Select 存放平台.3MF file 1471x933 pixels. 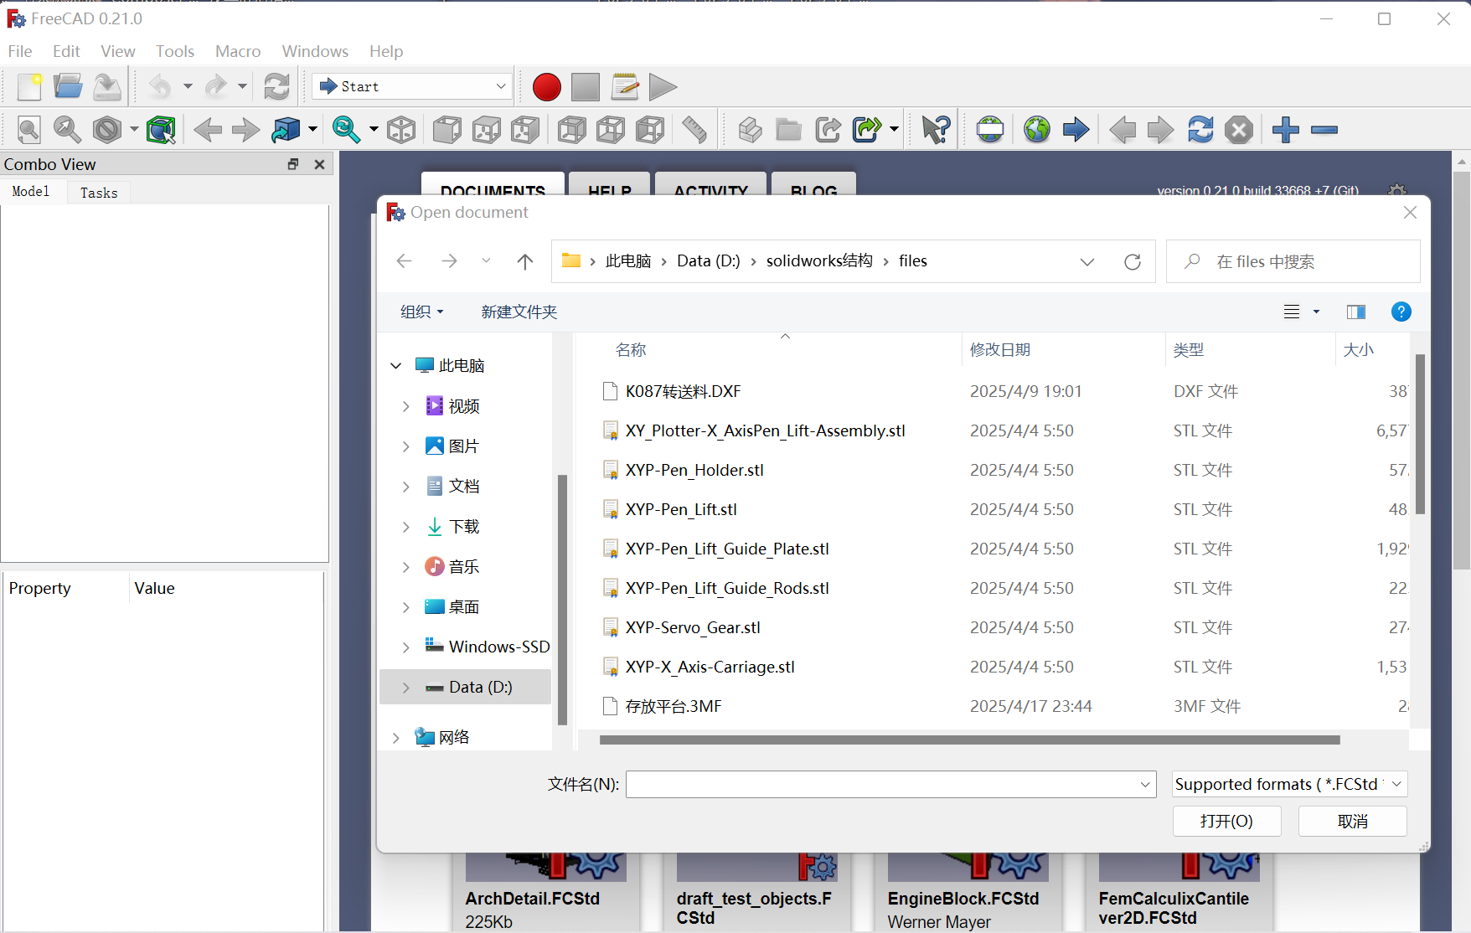[674, 706]
